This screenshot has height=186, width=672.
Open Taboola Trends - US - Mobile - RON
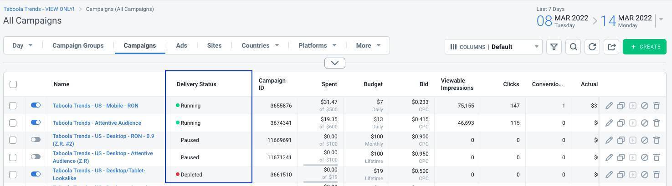[x=96, y=106]
